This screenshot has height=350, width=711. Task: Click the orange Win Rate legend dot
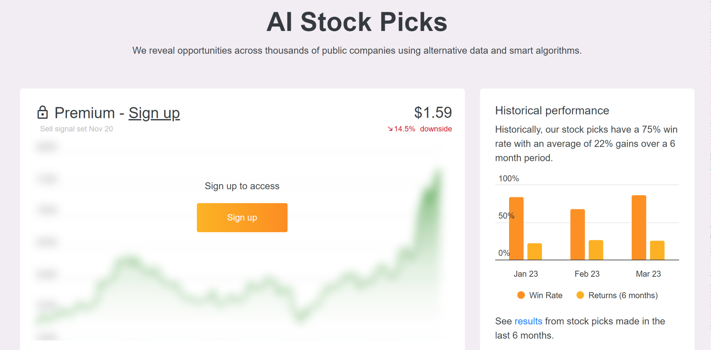pyautogui.click(x=520, y=295)
